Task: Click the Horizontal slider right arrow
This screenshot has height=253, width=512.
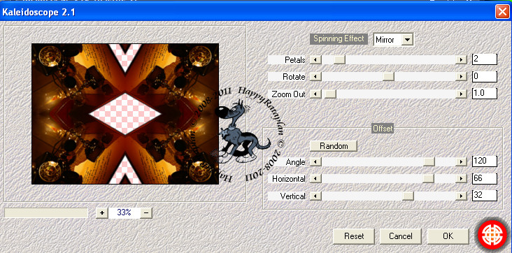Action: point(461,179)
